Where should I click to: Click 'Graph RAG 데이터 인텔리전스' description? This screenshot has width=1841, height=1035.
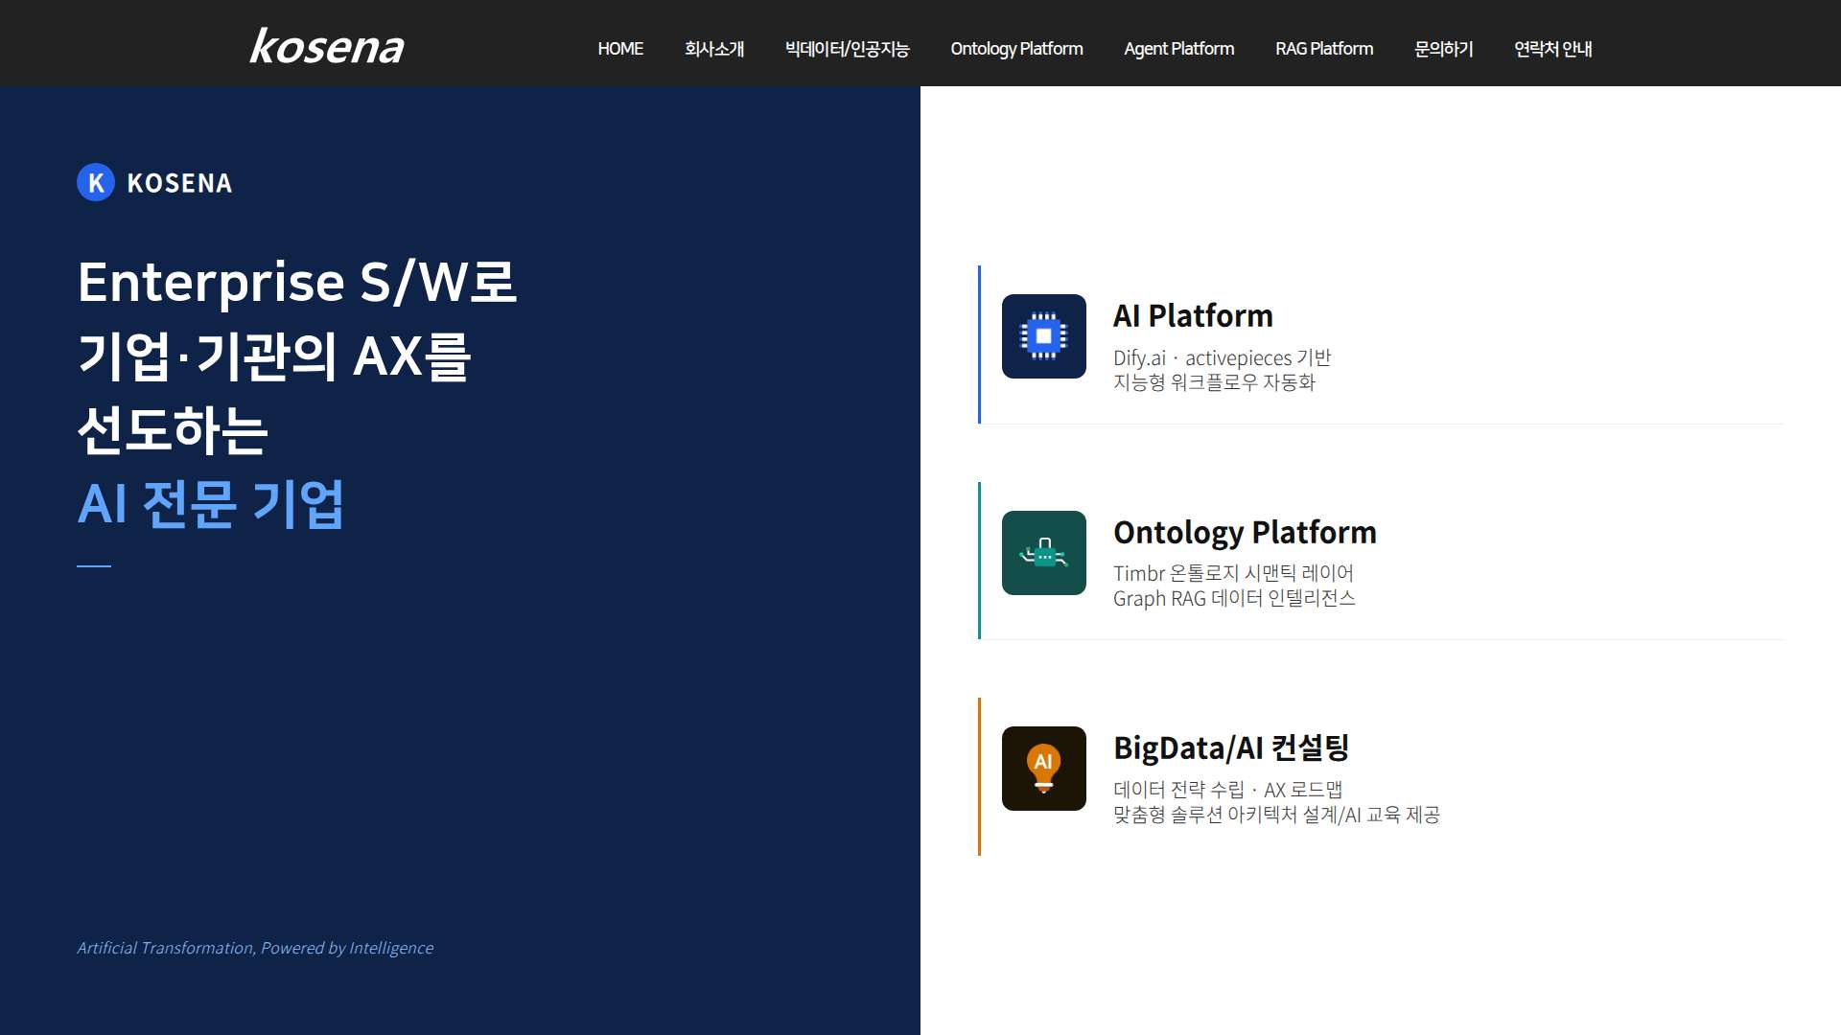(1234, 598)
